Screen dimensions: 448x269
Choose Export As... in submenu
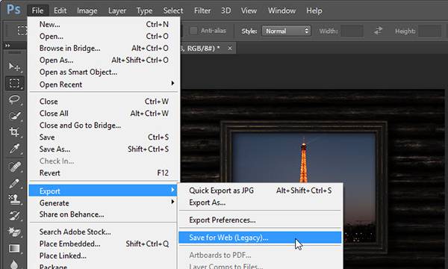pyautogui.click(x=261, y=202)
